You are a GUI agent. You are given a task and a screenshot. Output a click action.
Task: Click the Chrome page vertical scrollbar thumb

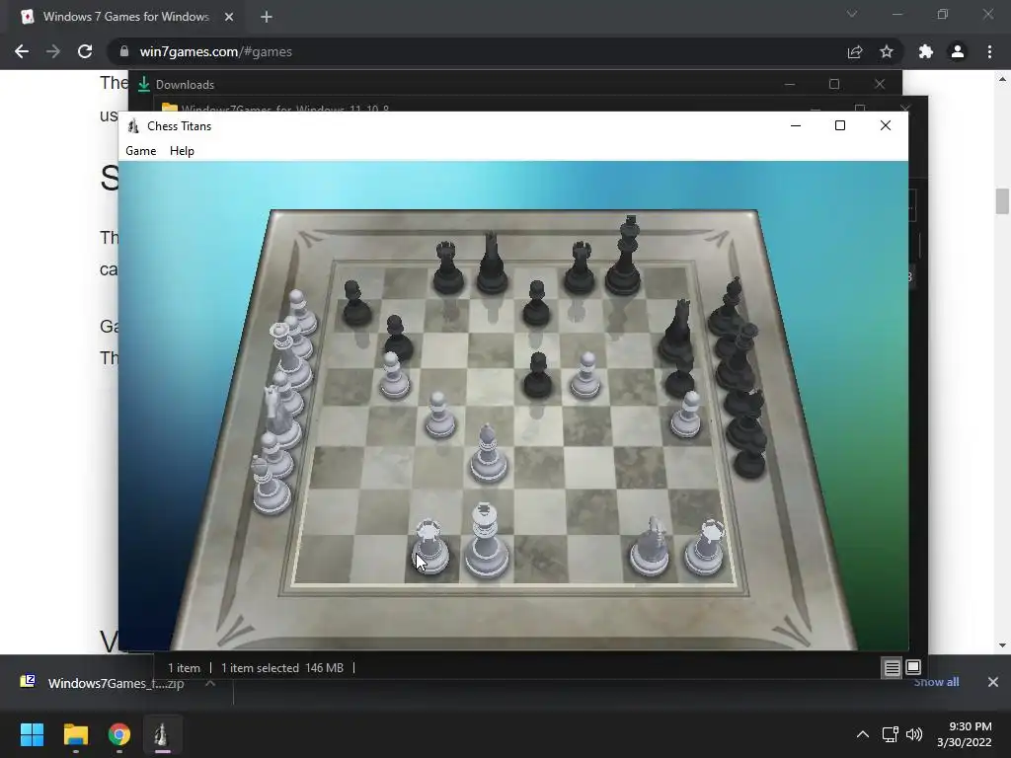point(1001,201)
